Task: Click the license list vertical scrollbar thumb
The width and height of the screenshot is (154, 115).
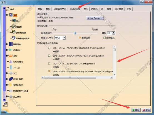Action: (114, 50)
